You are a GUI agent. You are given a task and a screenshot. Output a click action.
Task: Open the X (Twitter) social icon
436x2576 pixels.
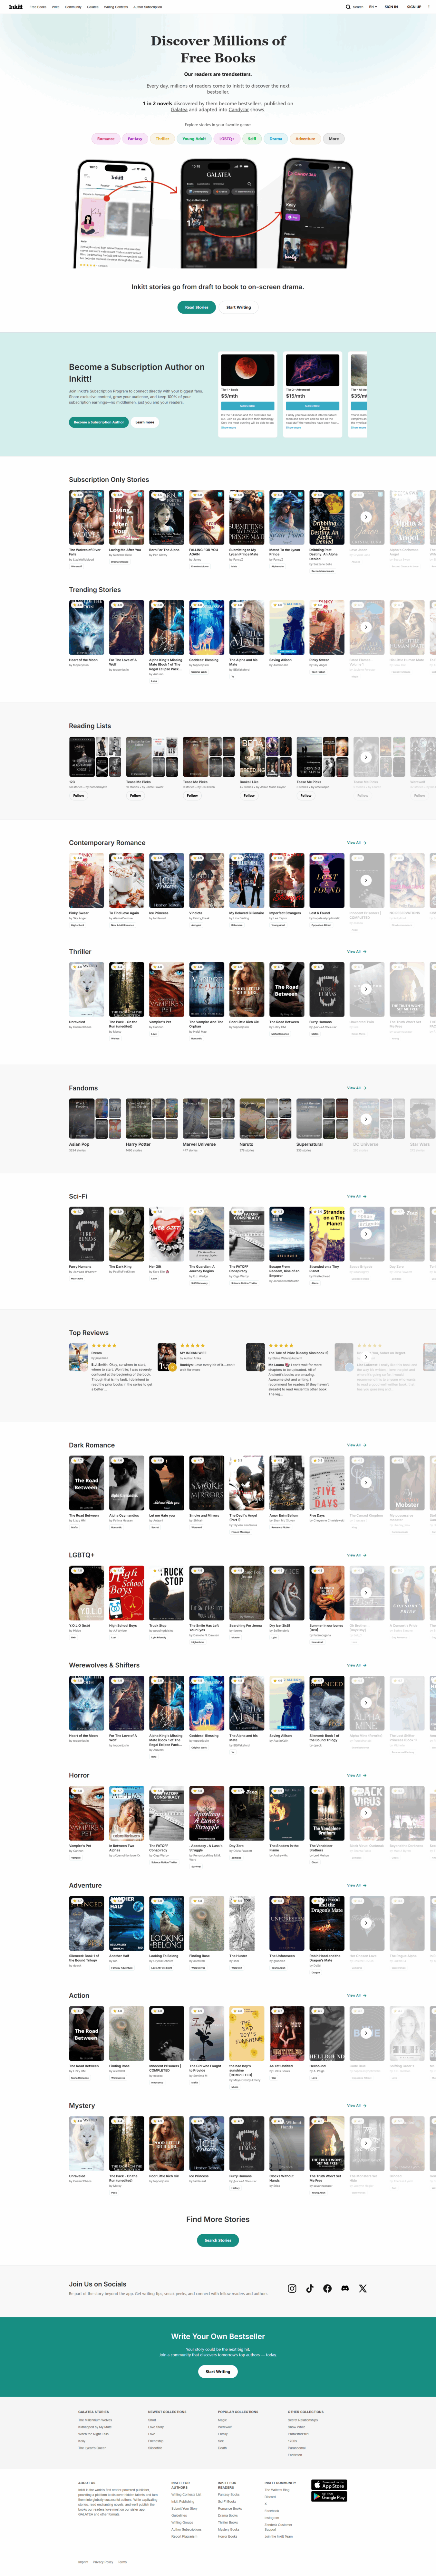[363, 2288]
